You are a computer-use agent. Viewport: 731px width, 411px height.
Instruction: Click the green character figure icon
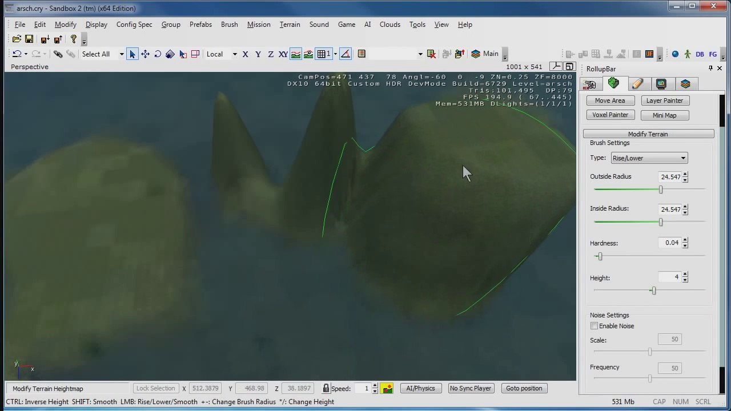pos(688,54)
